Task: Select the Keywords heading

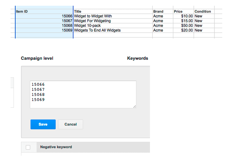Action: click(x=137, y=58)
